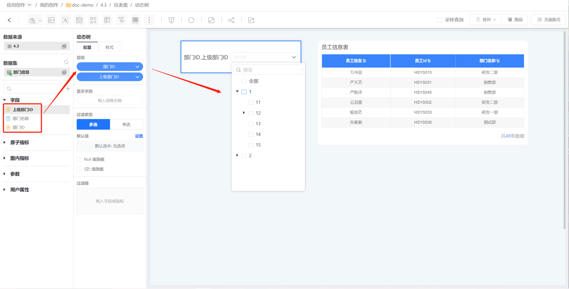This screenshot has height=289, width=569.
Task: Click the back arrow in toolbar
Action: (x=9, y=20)
